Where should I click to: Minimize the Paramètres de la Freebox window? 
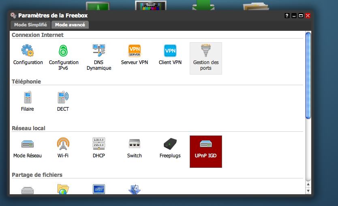click(294, 15)
